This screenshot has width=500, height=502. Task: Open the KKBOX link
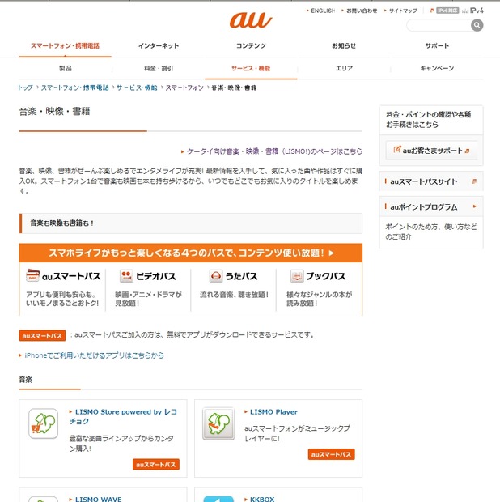pyautogui.click(x=262, y=499)
